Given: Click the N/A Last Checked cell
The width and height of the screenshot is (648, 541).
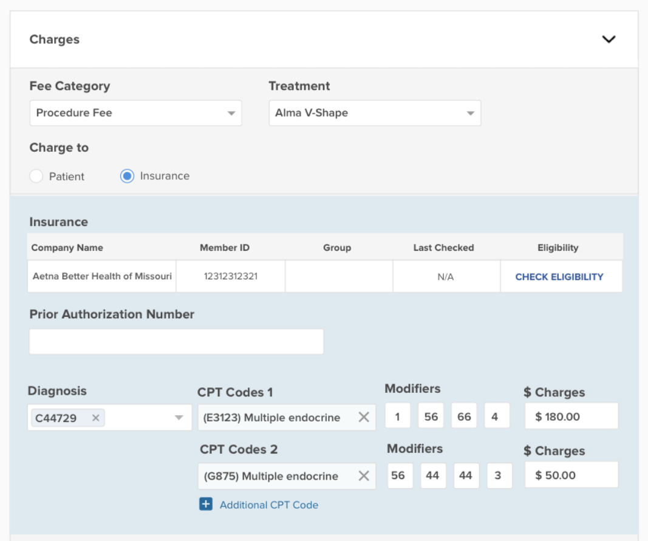Looking at the screenshot, I should click(x=446, y=276).
